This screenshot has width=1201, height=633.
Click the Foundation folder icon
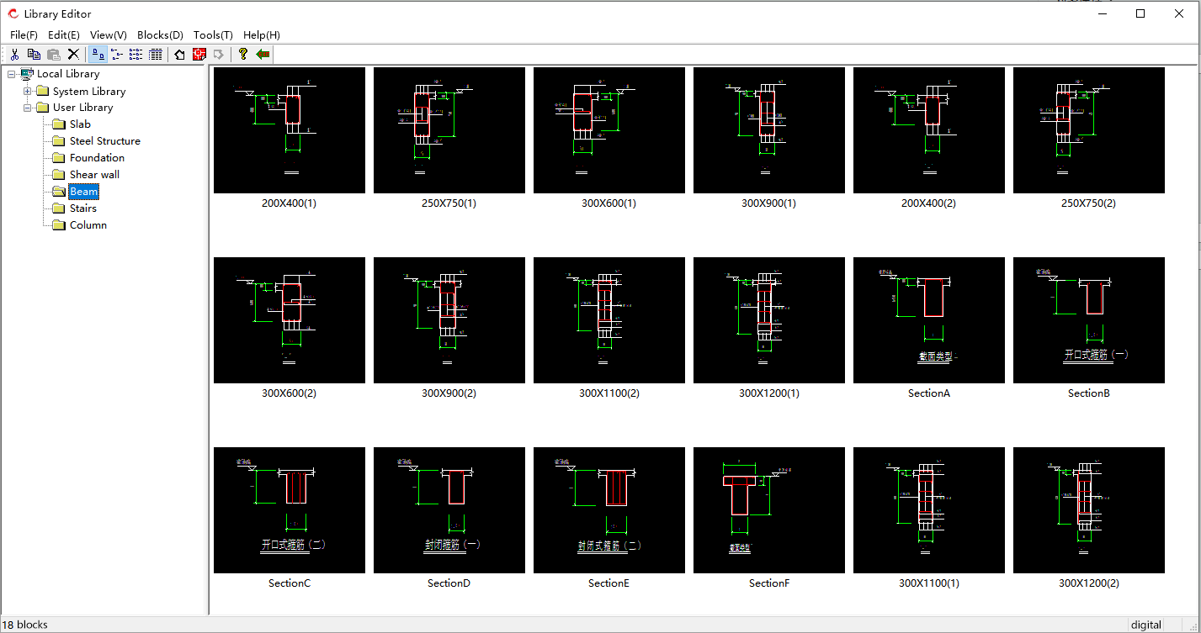58,158
